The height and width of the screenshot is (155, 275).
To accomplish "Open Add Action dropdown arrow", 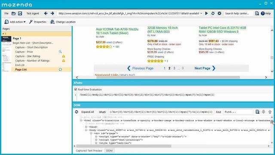I will point(24,22).
